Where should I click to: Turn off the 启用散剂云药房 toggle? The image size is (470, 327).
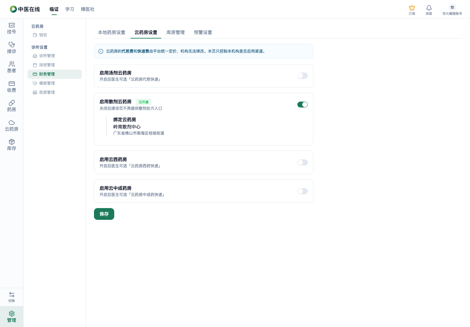pyautogui.click(x=303, y=105)
